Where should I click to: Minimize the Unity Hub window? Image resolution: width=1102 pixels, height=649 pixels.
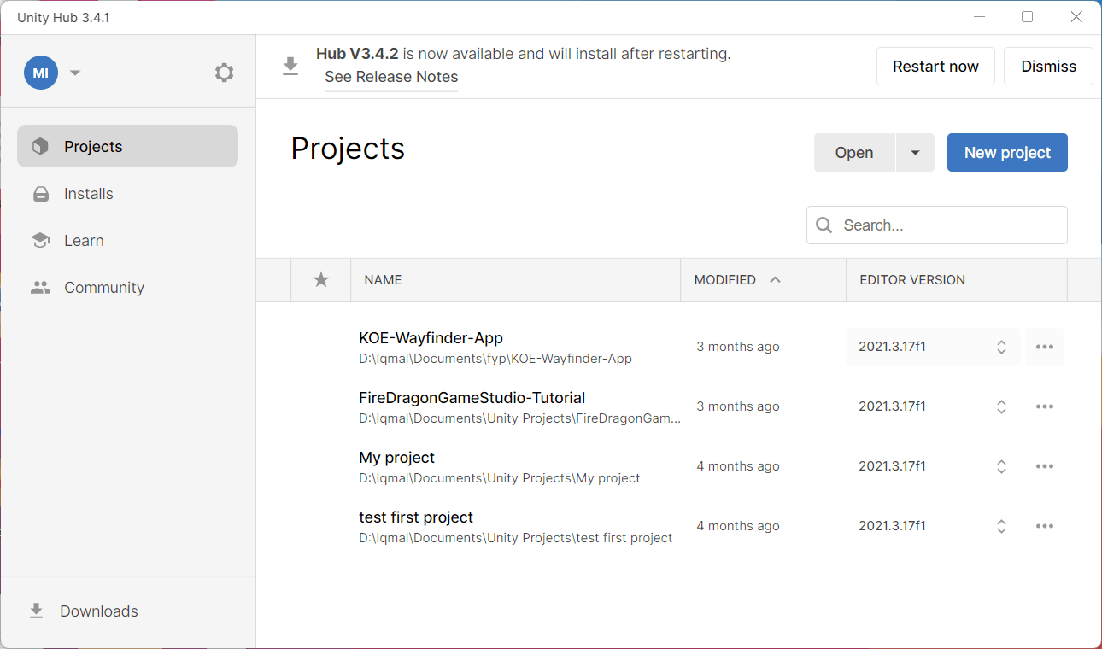tap(979, 17)
